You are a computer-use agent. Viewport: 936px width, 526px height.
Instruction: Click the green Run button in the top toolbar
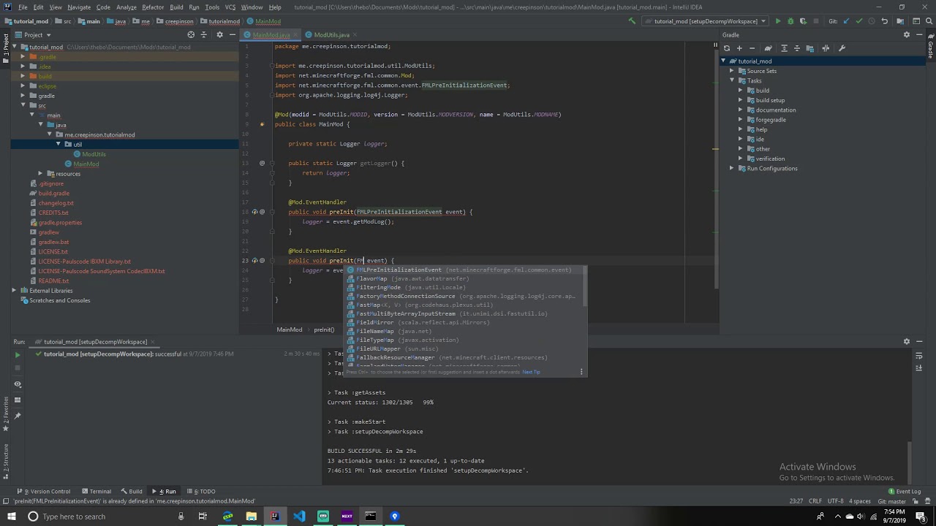[x=777, y=21]
